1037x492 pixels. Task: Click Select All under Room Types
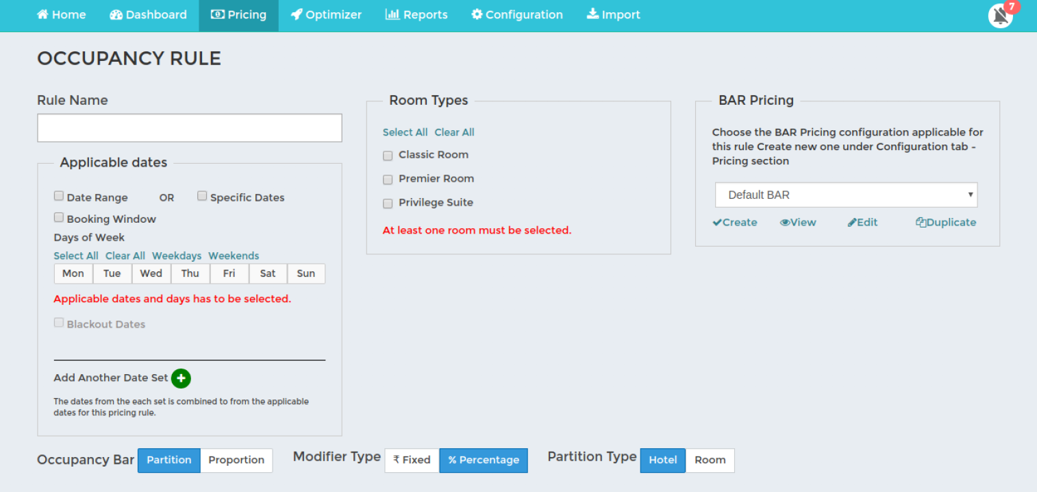click(405, 132)
